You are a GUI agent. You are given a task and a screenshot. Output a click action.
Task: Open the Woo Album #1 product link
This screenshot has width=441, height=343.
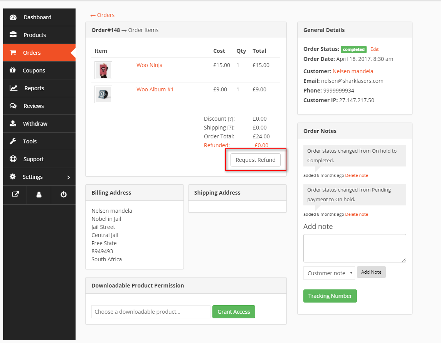(155, 89)
